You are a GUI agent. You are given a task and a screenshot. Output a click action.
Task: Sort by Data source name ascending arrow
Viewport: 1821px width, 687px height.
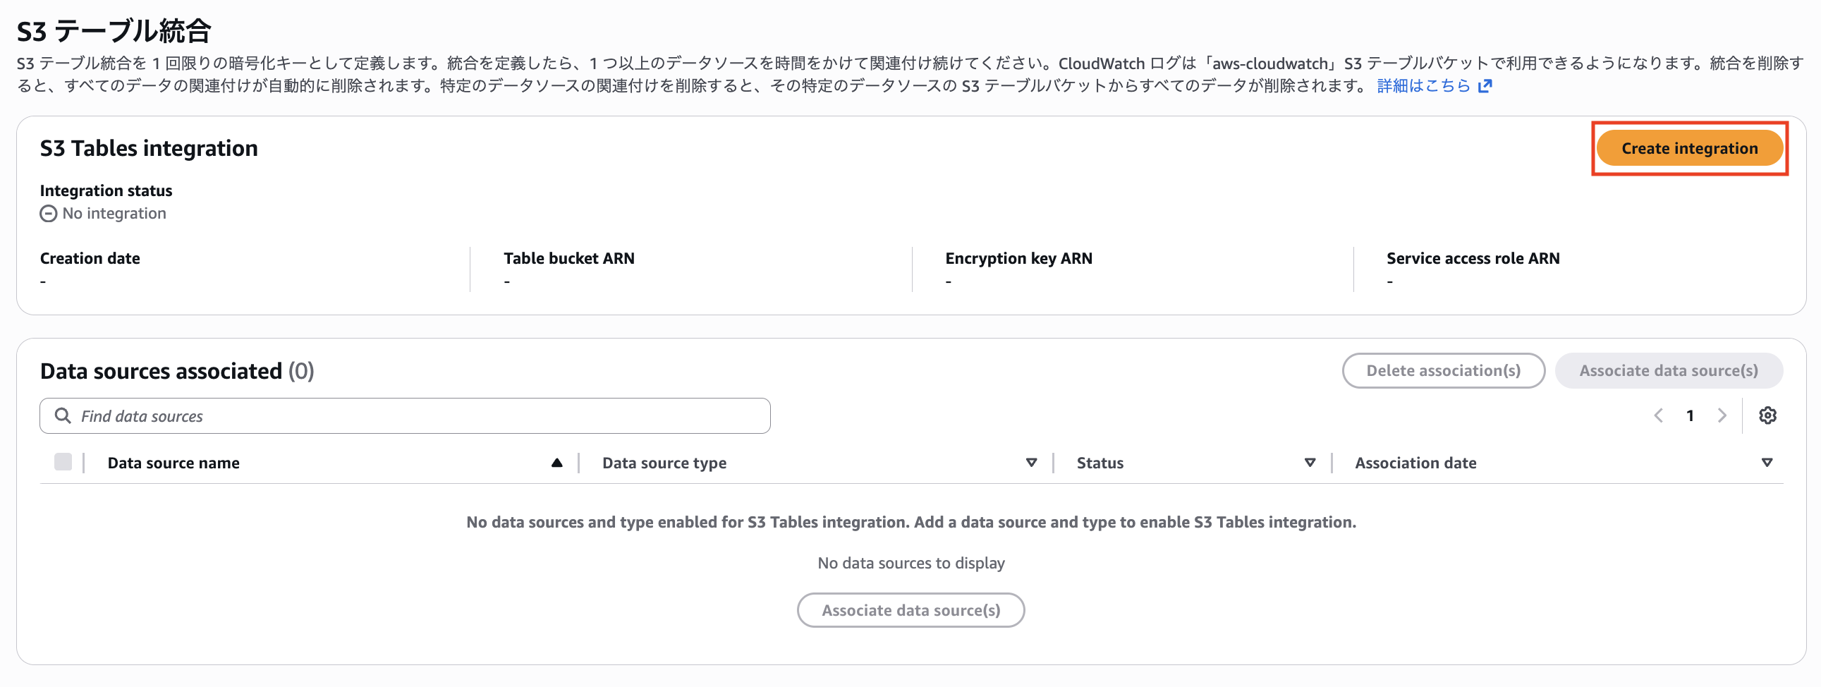pyautogui.click(x=556, y=463)
